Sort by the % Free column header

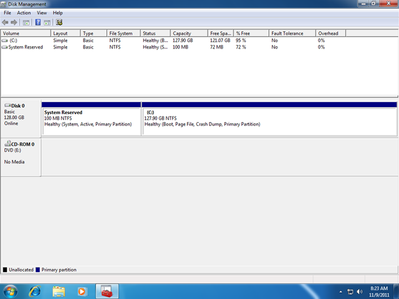pyautogui.click(x=251, y=33)
